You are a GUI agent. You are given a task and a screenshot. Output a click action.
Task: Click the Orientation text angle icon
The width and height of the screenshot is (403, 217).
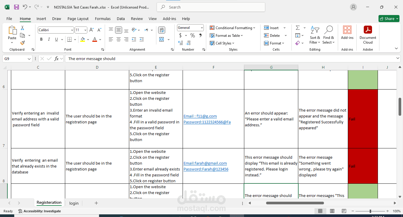pyautogui.click(x=134, y=30)
